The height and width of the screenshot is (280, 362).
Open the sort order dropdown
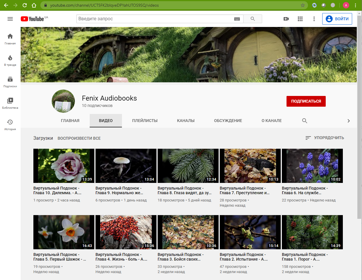[x=325, y=138]
